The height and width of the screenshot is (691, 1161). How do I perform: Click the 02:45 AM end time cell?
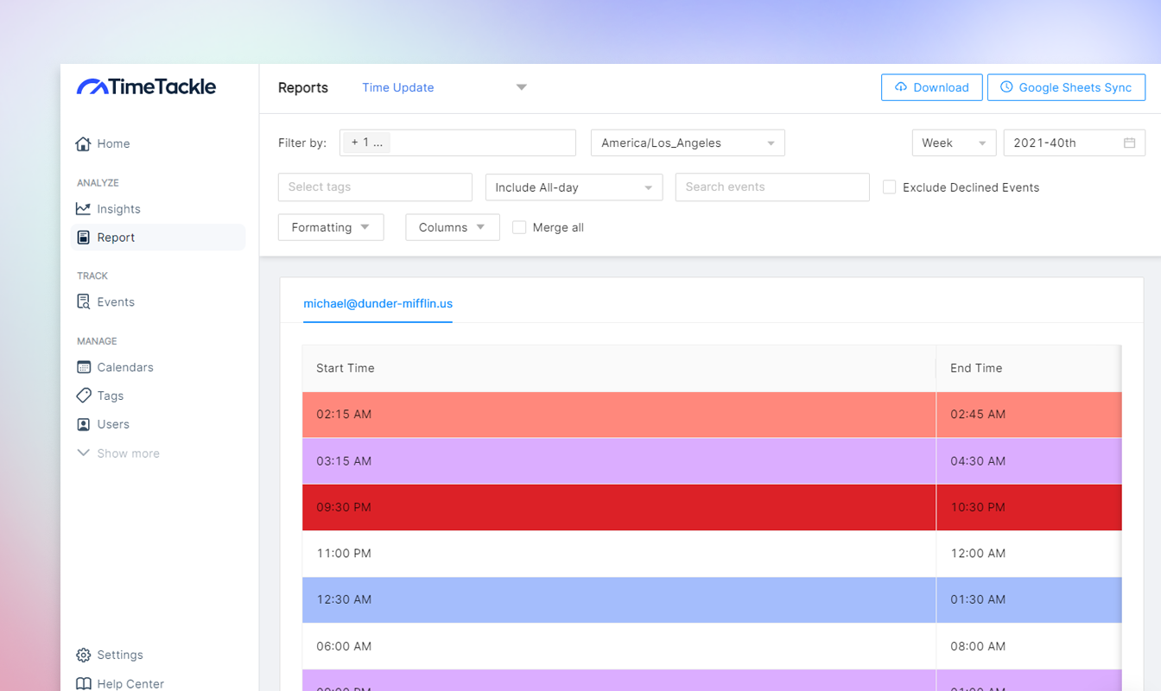pyautogui.click(x=1029, y=415)
